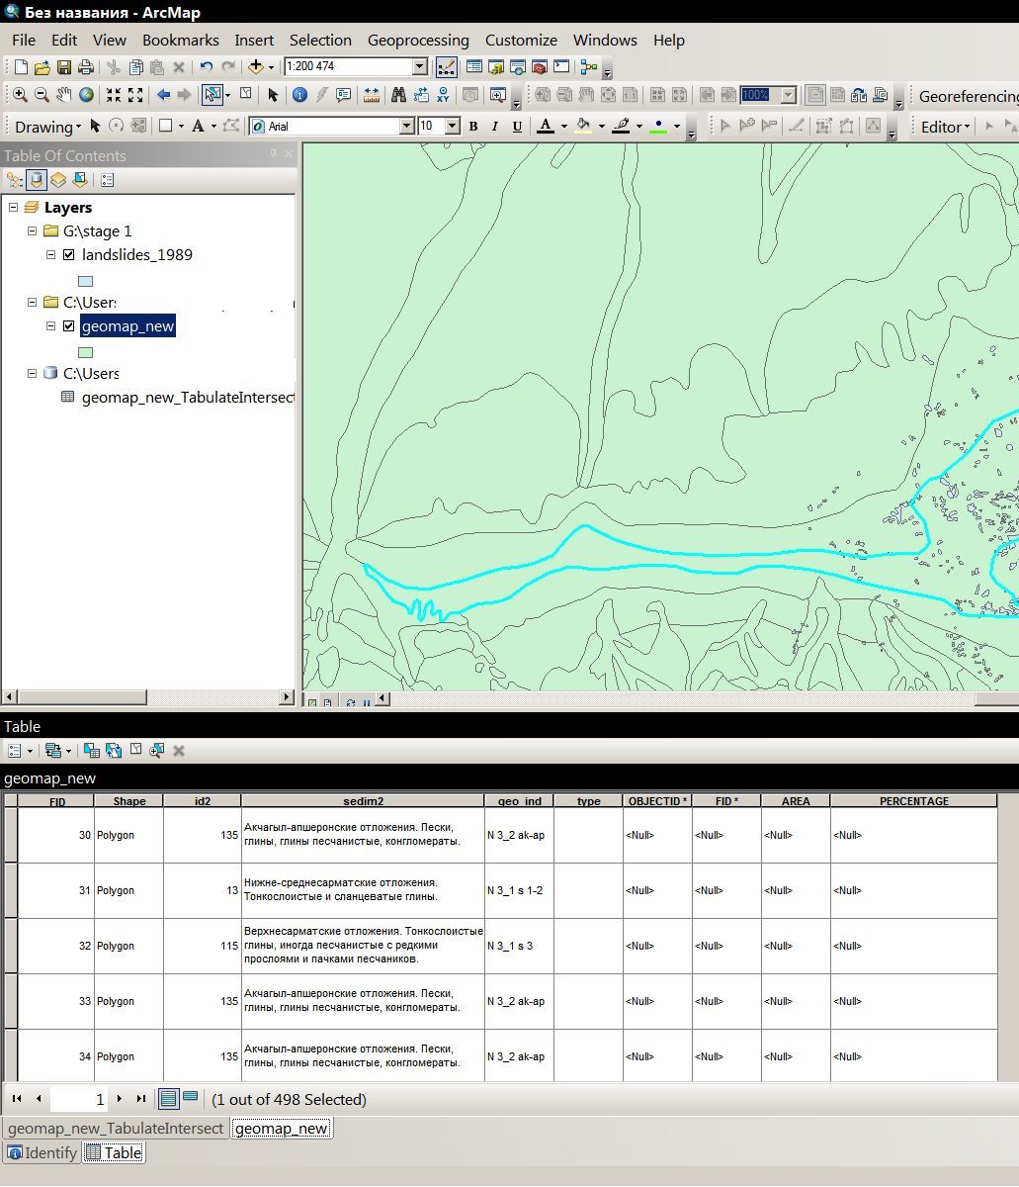
Task: Activate the Pan hand tool
Action: 64,96
